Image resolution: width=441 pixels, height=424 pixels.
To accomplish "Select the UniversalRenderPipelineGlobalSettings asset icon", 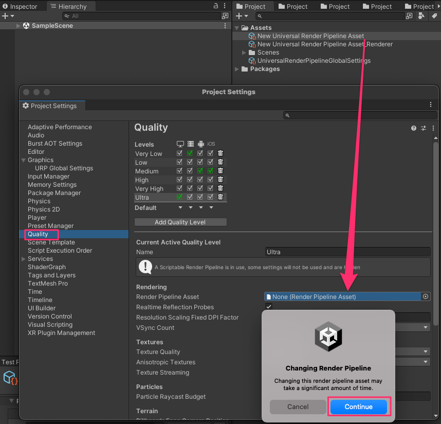I will pos(252,60).
